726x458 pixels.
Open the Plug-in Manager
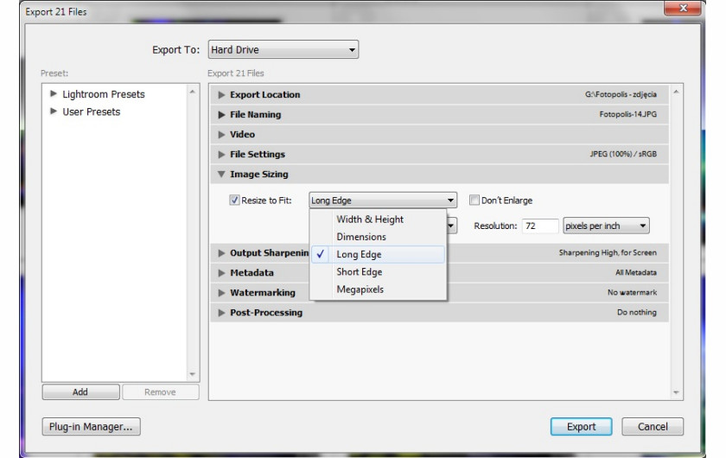pyautogui.click(x=92, y=427)
